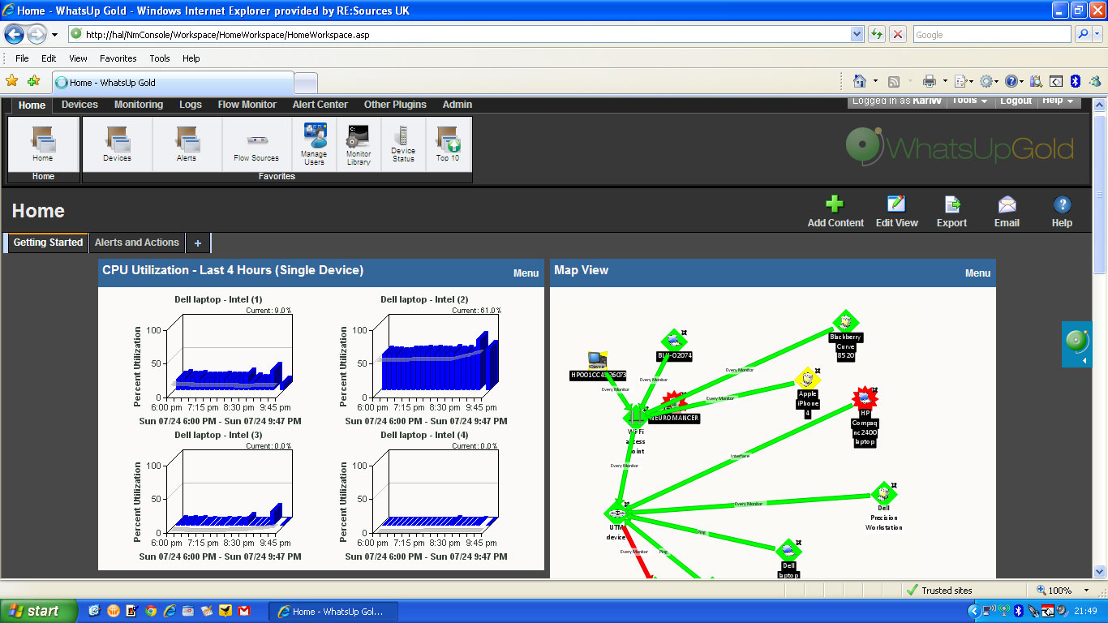
Task: Click the page vertical scrollbar down arrow
Action: 1100,571
